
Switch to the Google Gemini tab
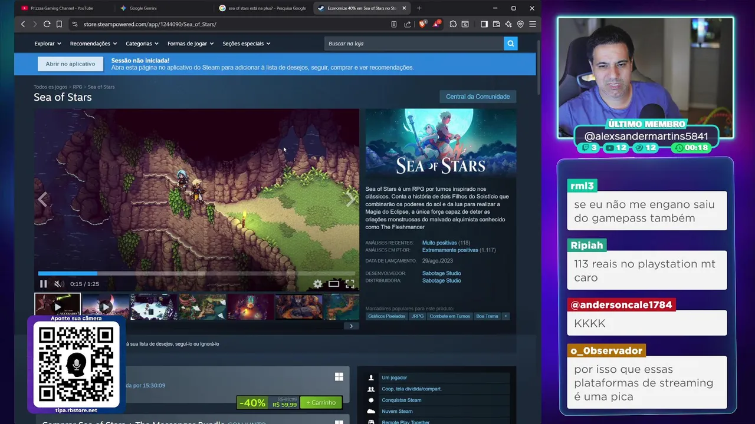coord(164,8)
